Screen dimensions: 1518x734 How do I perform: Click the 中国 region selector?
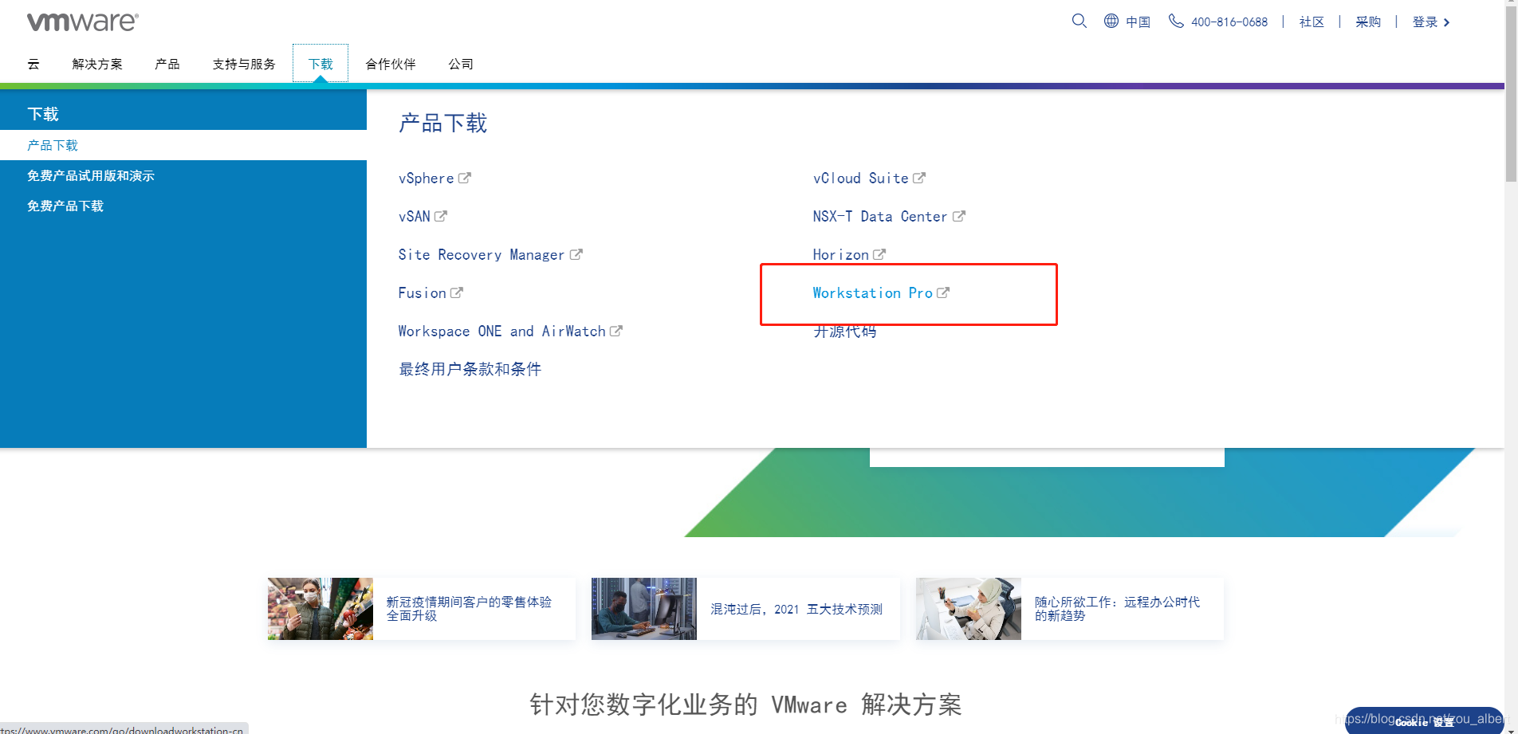click(1138, 22)
